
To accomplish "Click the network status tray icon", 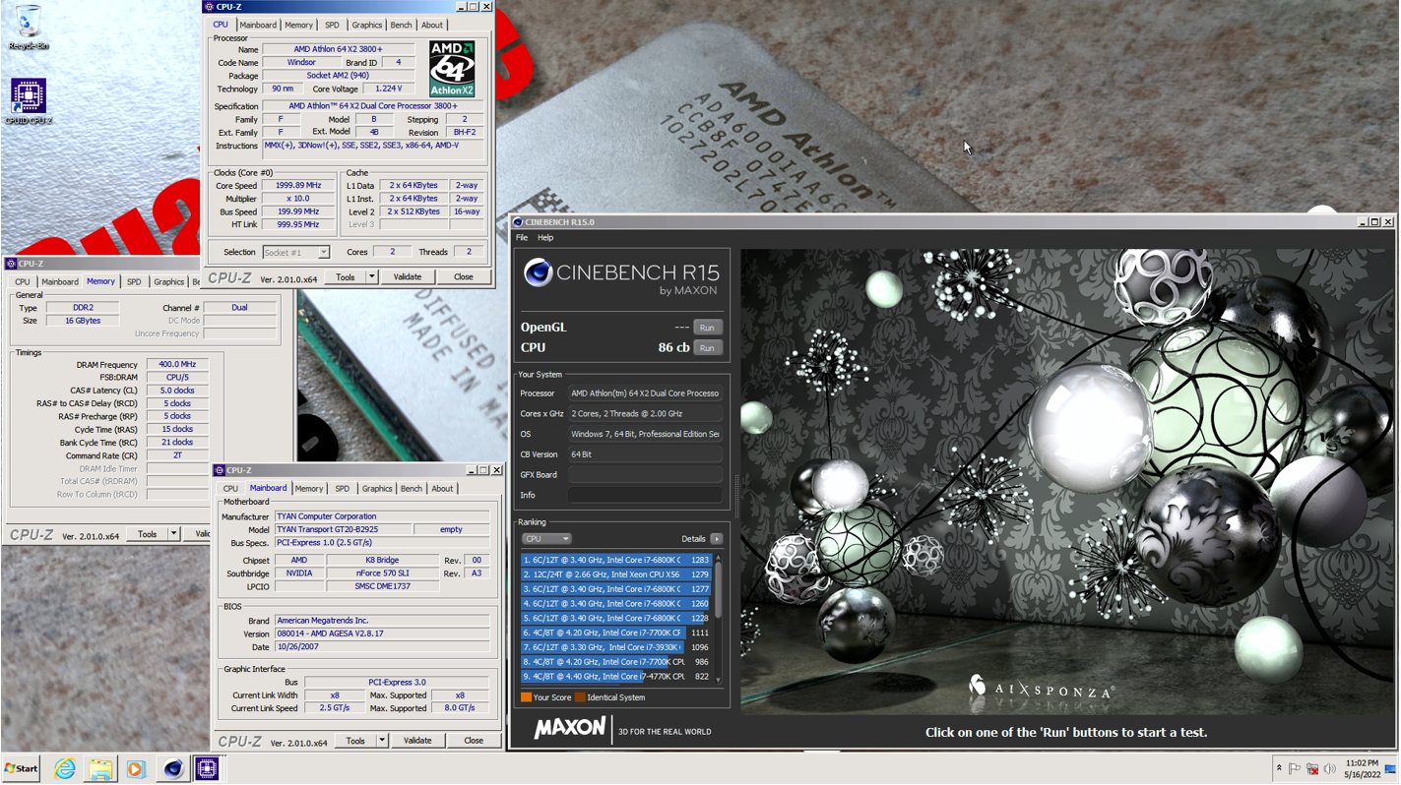I will point(1312,769).
